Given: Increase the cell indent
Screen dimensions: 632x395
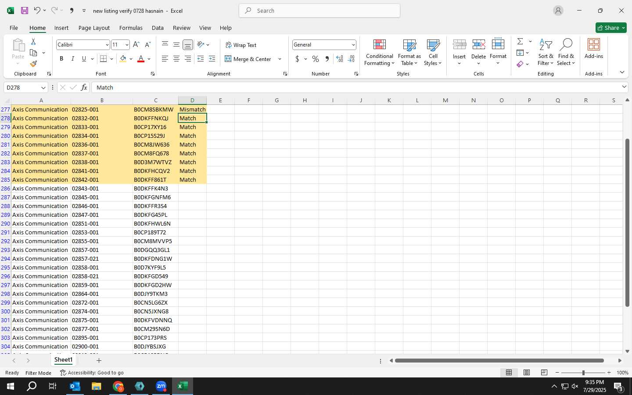Looking at the screenshot, I should pos(212,59).
